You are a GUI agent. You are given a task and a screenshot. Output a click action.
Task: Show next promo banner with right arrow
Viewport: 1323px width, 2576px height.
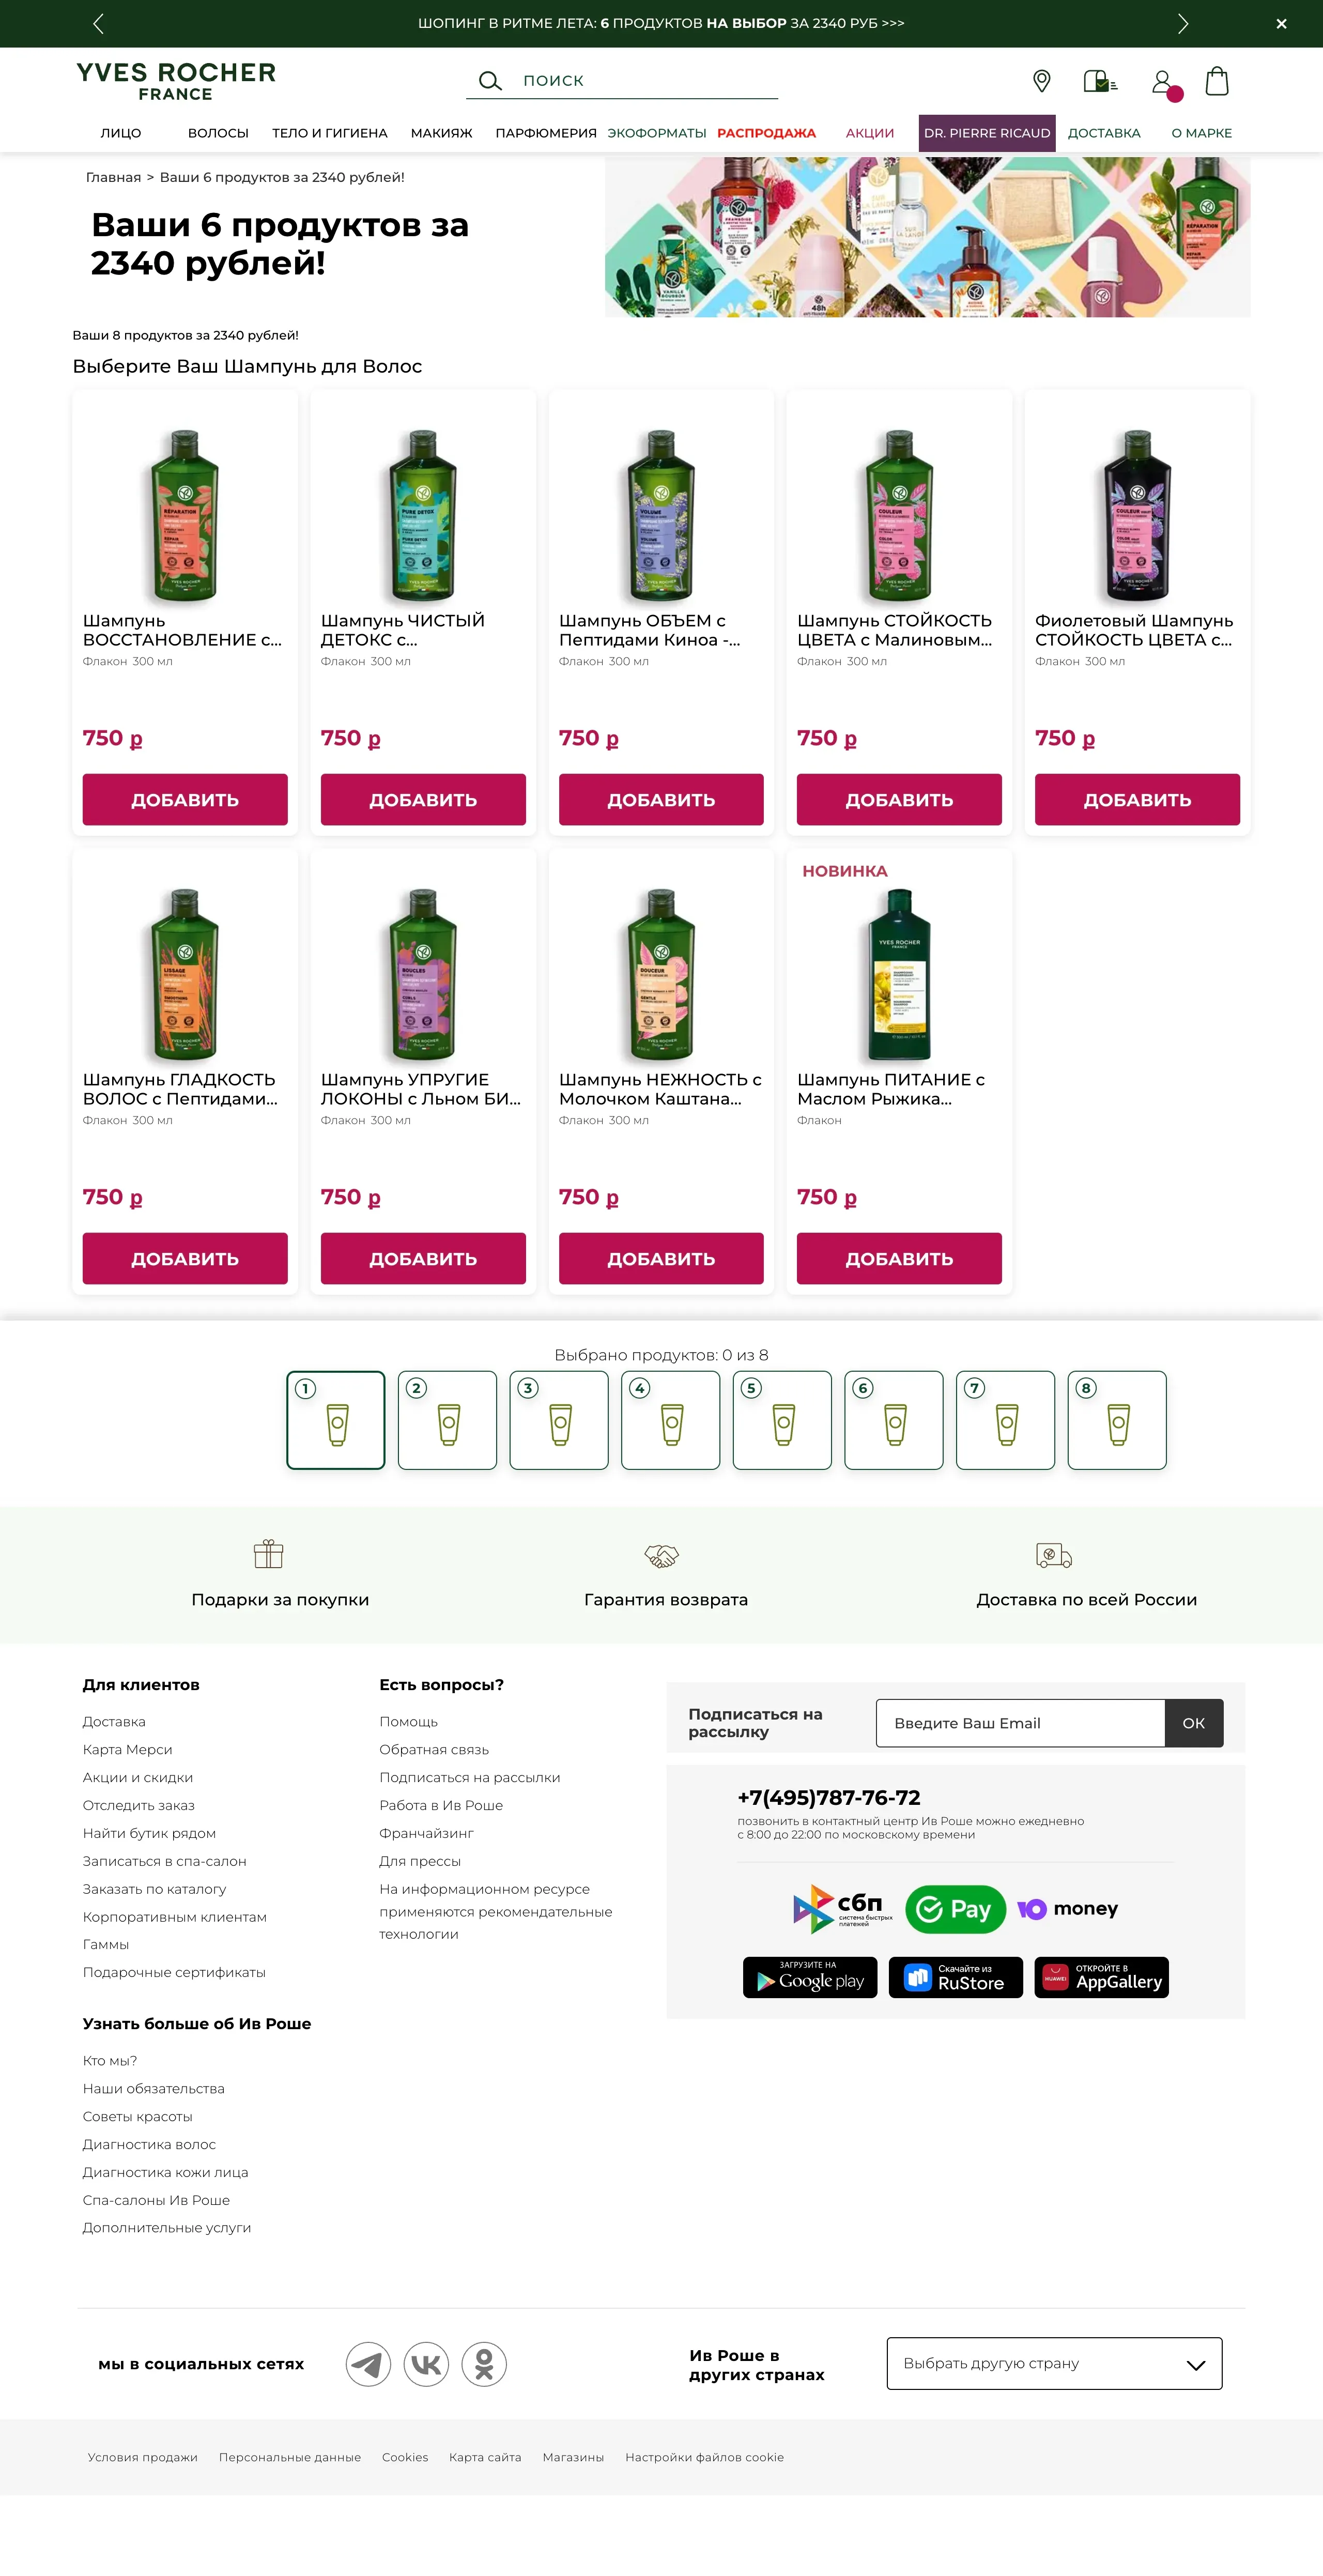[1183, 23]
